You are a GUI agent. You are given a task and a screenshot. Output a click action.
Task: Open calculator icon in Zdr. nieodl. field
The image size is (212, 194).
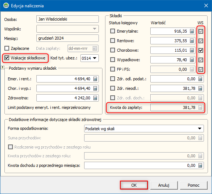[x=200, y=88]
